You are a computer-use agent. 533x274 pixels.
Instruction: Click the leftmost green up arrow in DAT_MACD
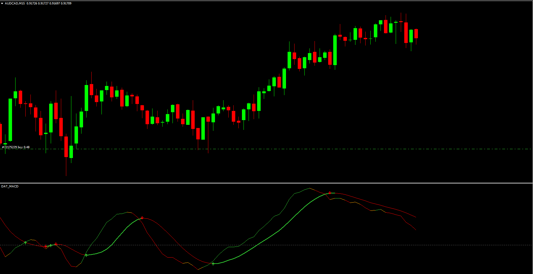pyautogui.click(x=25, y=243)
